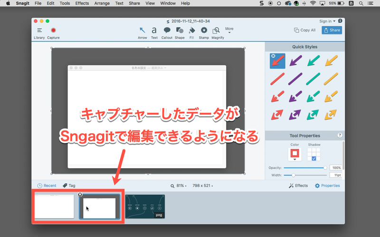Show Recent captures in tray
This screenshot has height=237, width=380.
[47, 185]
